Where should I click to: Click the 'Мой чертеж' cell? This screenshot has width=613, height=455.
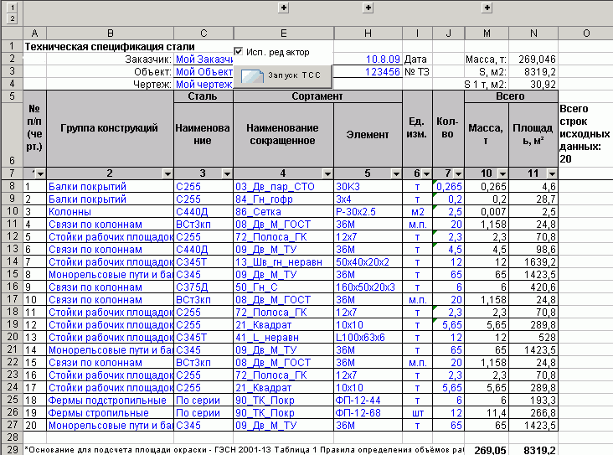tap(203, 84)
